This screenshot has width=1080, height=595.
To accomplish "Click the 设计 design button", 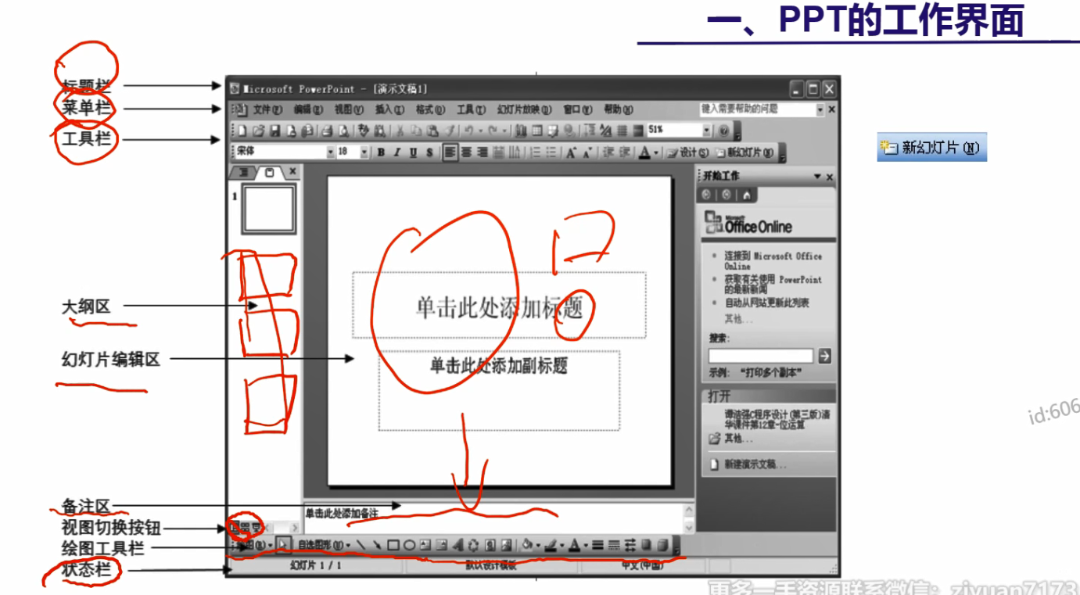I will (x=688, y=152).
